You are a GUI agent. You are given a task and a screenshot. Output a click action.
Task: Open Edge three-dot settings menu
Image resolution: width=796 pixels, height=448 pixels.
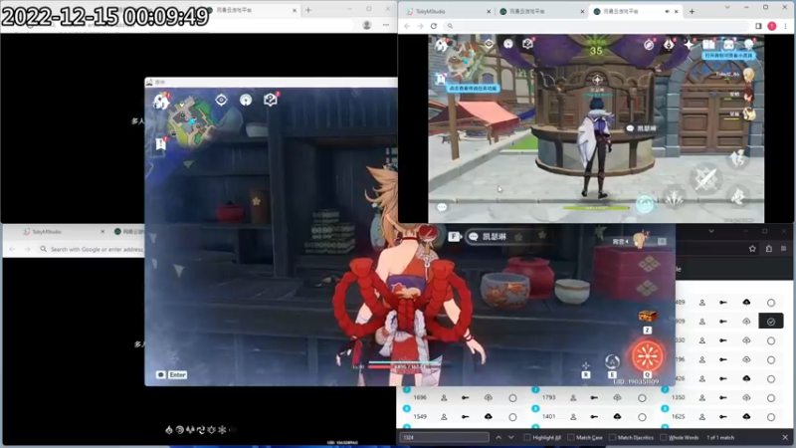point(386,25)
